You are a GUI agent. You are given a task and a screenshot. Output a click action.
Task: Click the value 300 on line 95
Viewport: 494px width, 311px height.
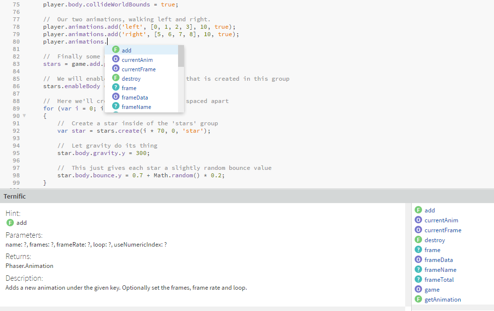141,153
